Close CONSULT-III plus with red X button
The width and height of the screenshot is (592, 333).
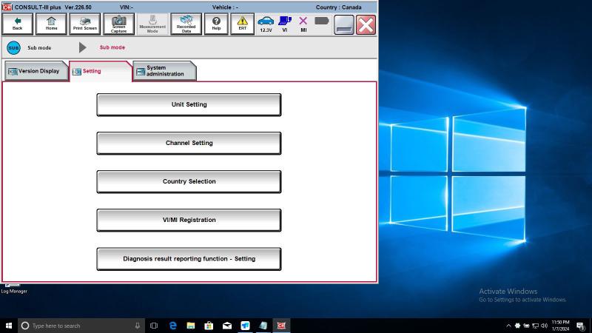366,25
